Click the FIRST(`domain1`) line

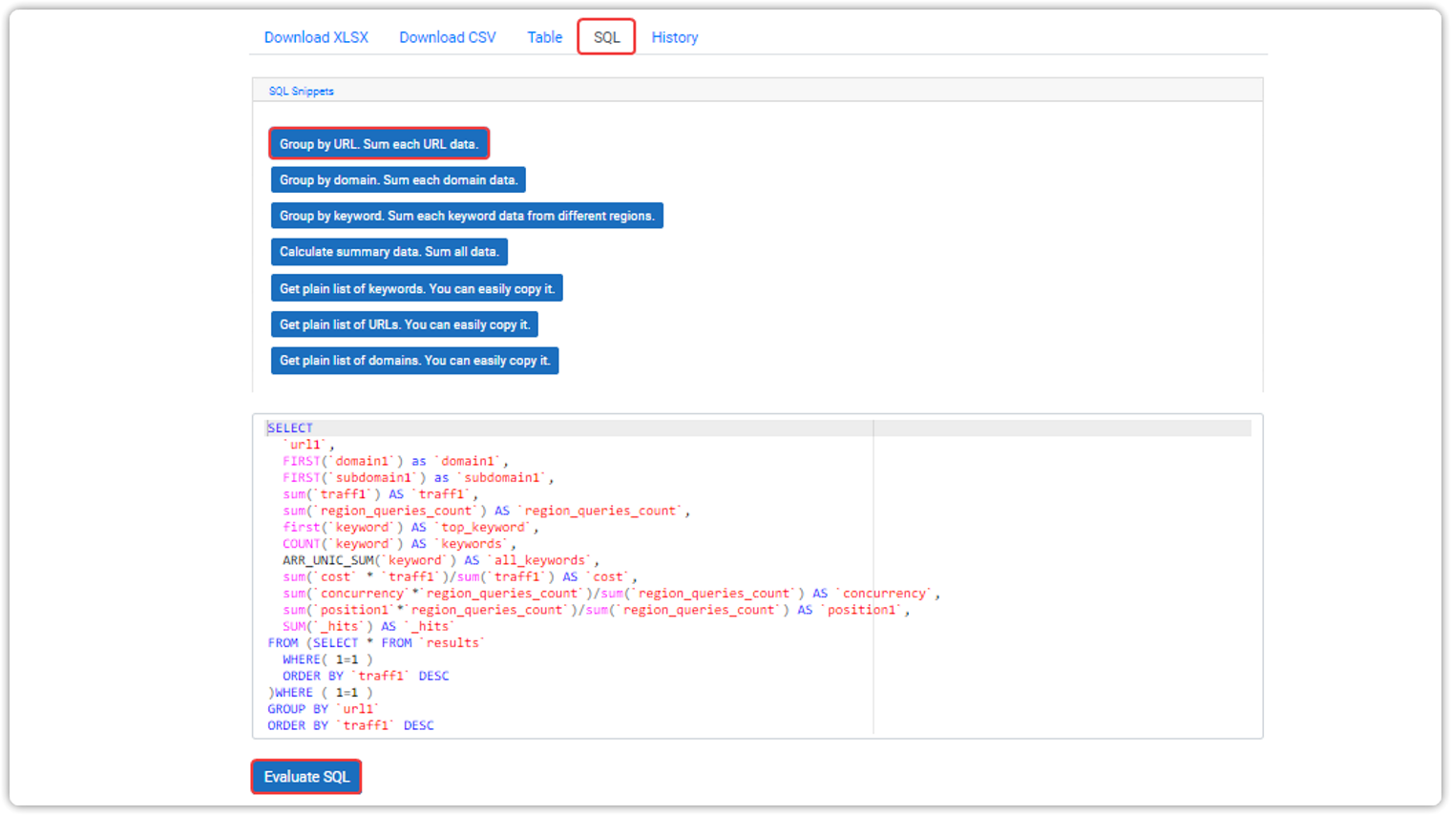coord(395,461)
